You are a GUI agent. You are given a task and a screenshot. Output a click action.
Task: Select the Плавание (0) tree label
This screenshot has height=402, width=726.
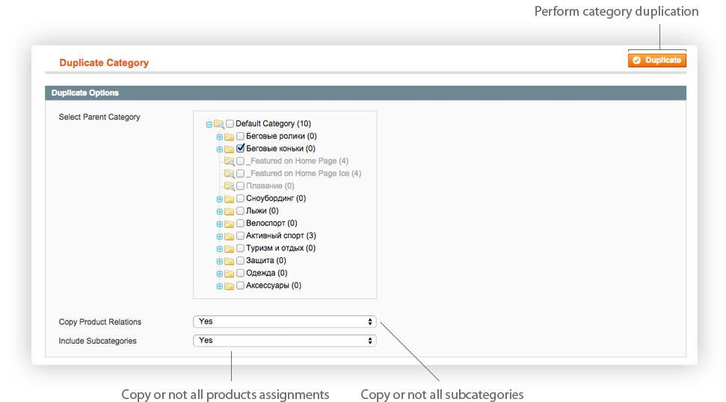[x=270, y=186]
